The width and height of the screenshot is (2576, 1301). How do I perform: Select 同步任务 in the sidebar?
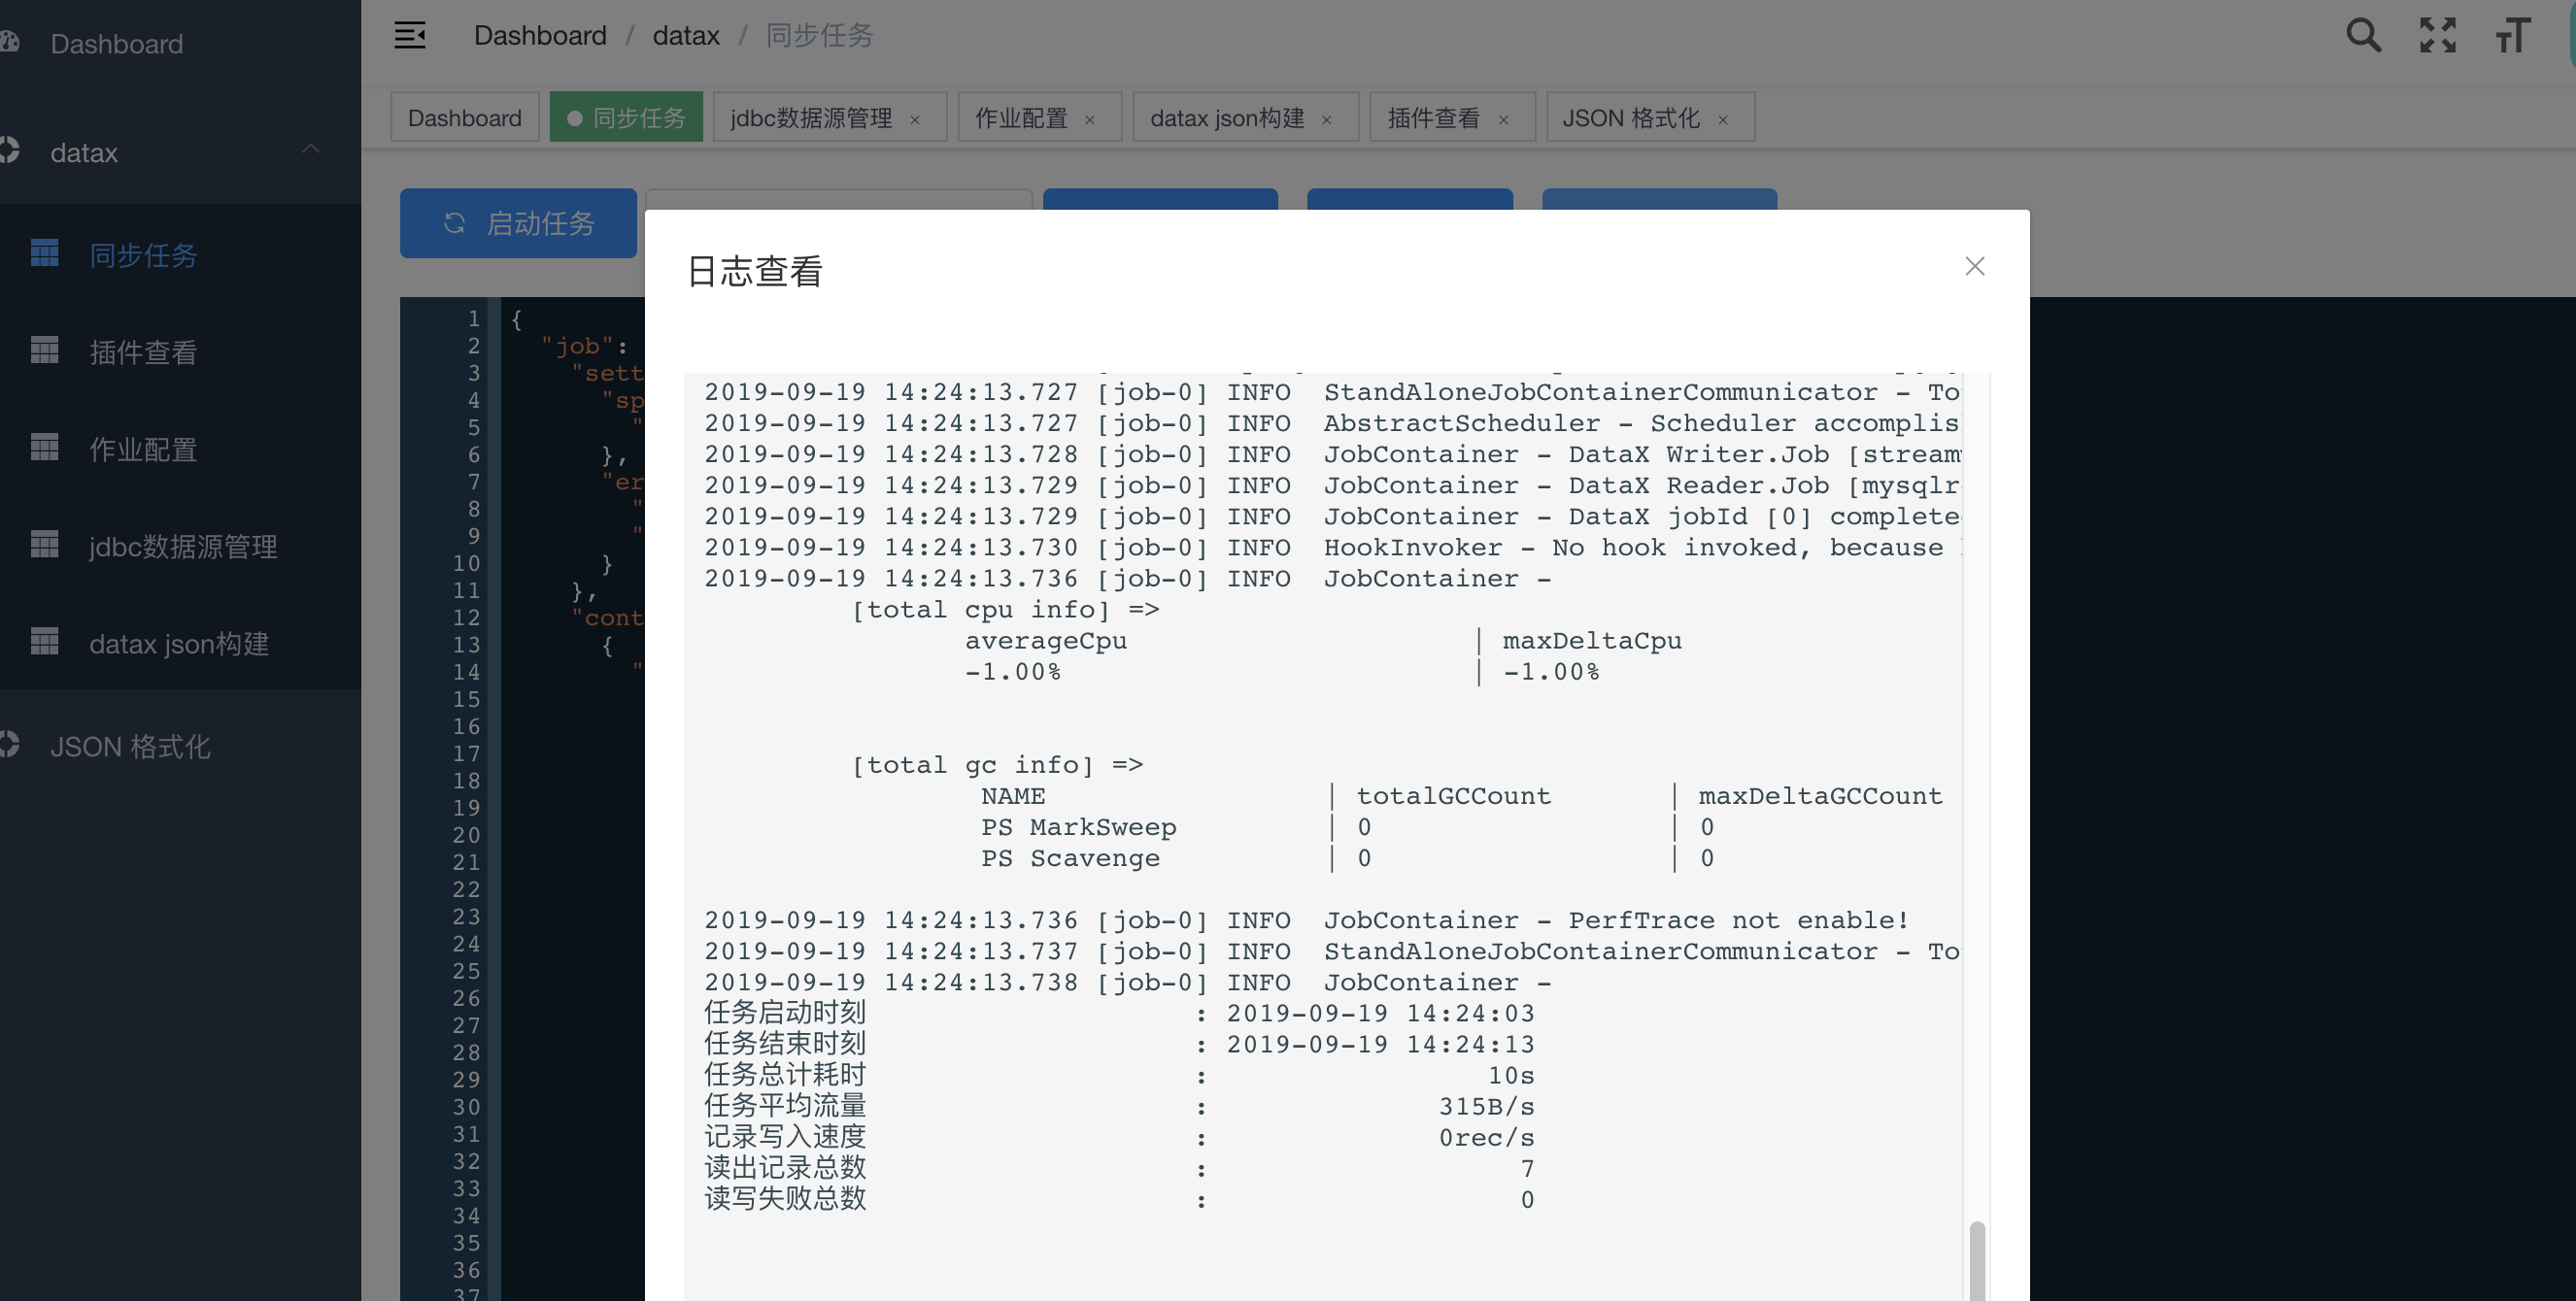pos(143,254)
